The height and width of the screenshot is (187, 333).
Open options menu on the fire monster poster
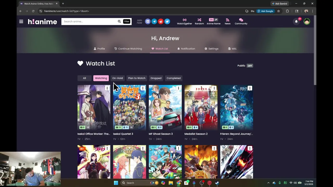click(x=214, y=148)
